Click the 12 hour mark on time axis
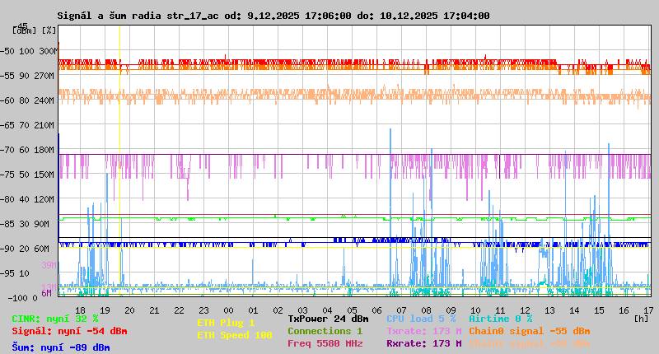659x354 pixels. pyautogui.click(x=525, y=310)
